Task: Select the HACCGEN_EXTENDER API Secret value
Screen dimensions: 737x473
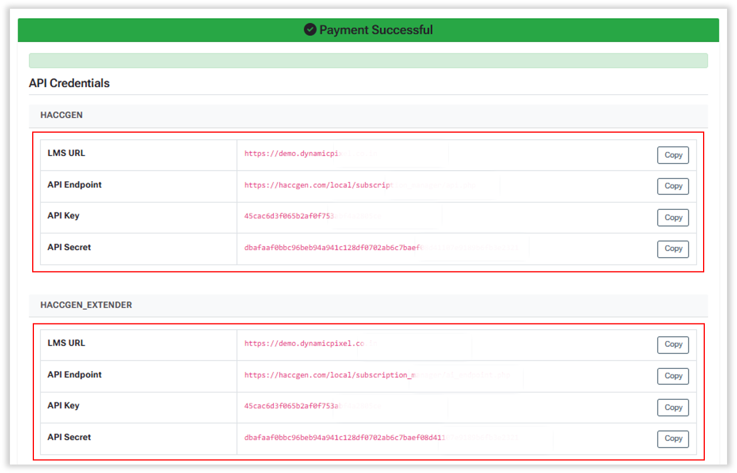Action: coord(381,438)
